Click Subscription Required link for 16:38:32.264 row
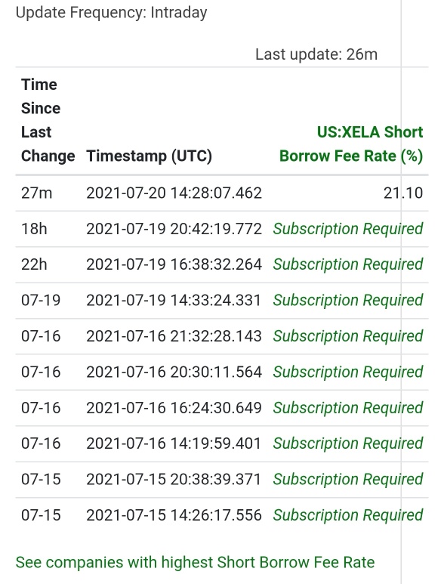 tap(348, 264)
